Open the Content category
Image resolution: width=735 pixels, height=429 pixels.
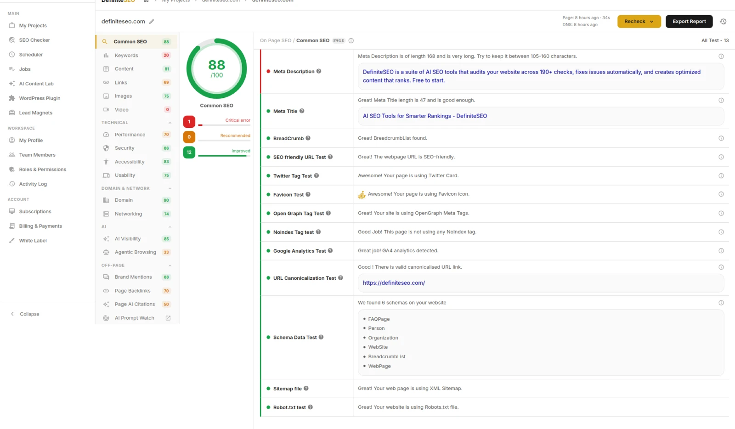137,69
